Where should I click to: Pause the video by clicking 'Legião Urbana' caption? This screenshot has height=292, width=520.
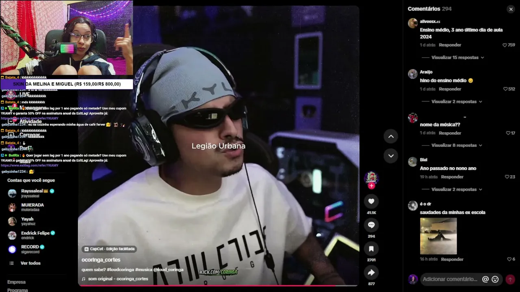click(219, 146)
